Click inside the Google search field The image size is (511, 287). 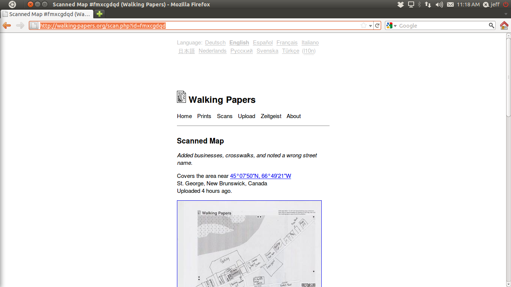441,26
